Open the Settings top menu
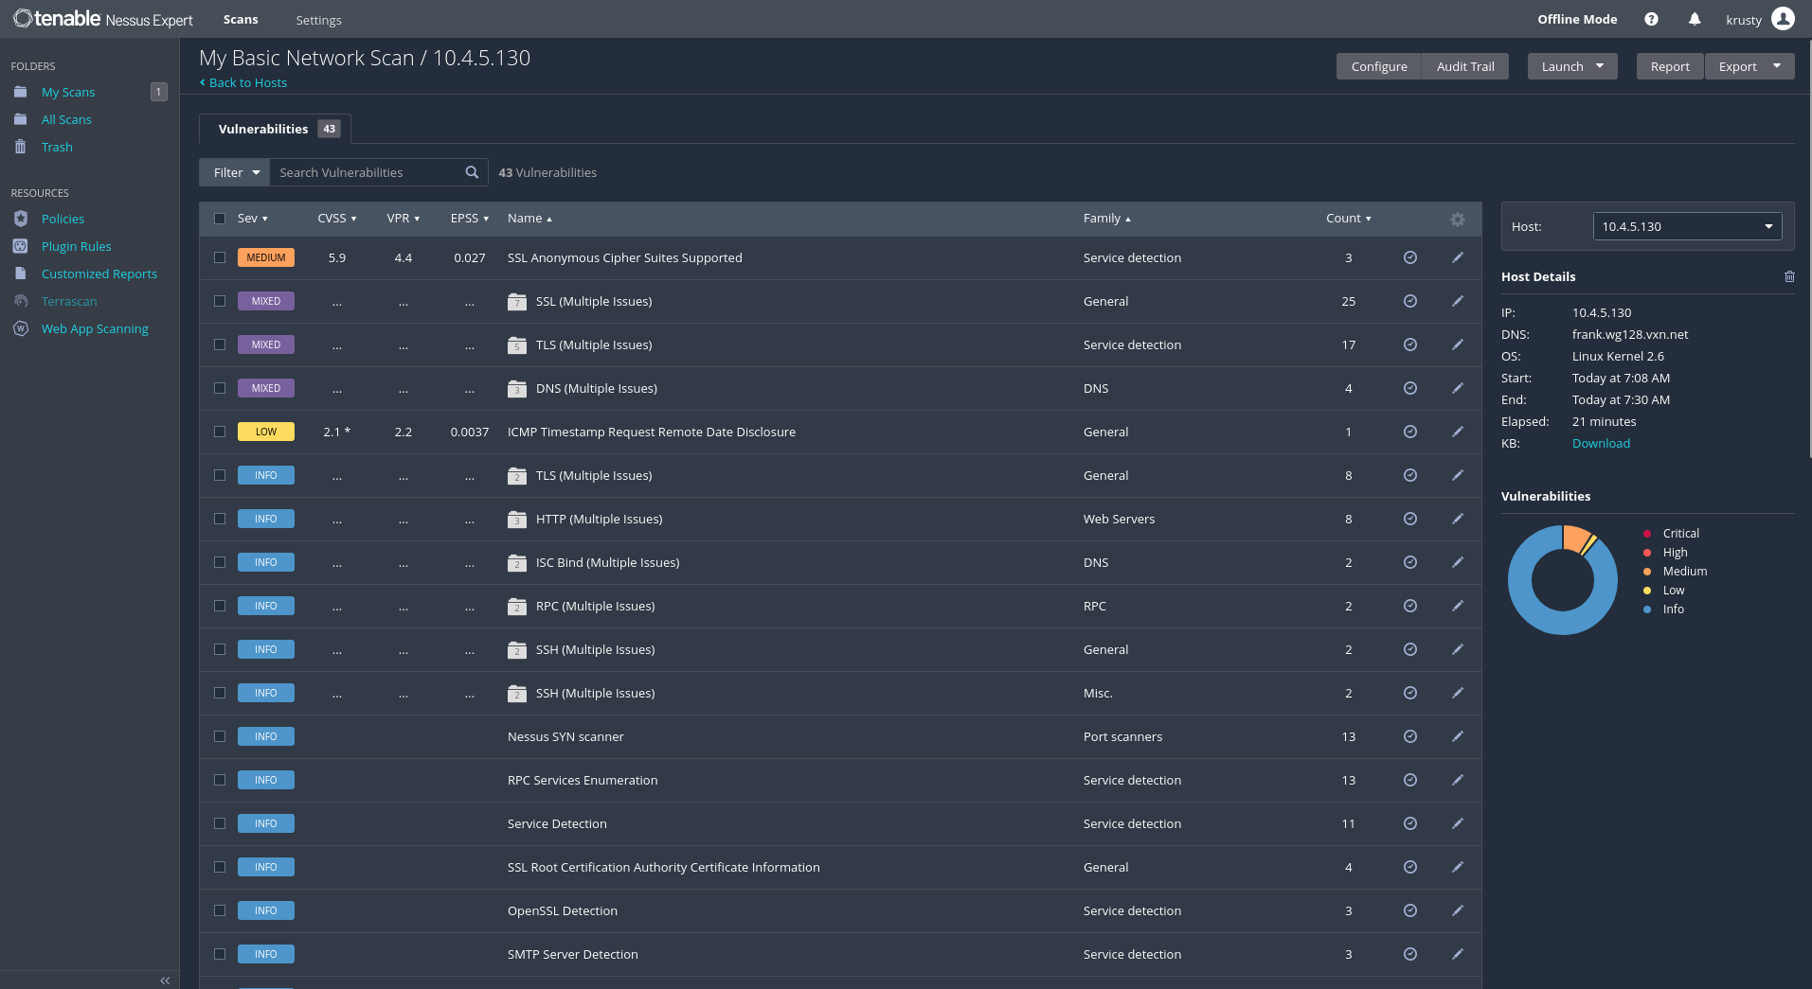The height and width of the screenshot is (989, 1812). (x=318, y=20)
